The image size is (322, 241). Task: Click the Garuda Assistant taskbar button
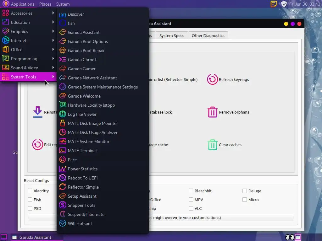[x=36, y=237]
